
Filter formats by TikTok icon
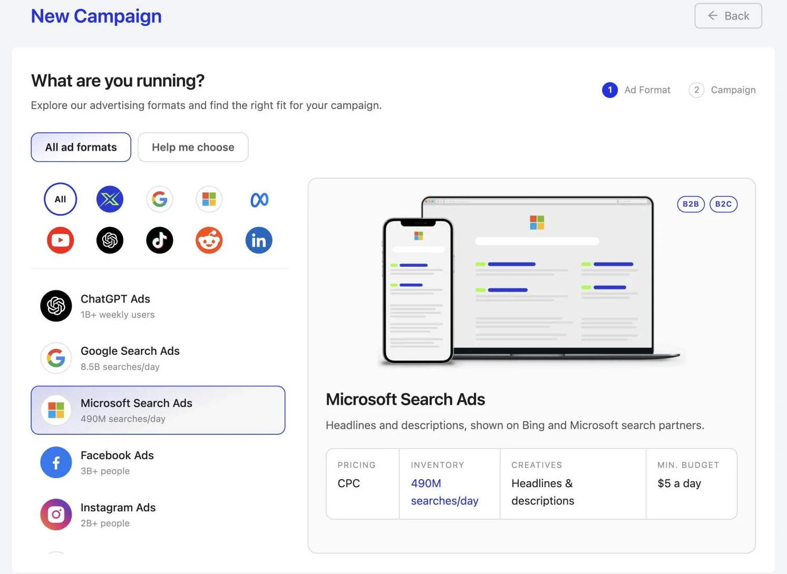click(x=159, y=240)
